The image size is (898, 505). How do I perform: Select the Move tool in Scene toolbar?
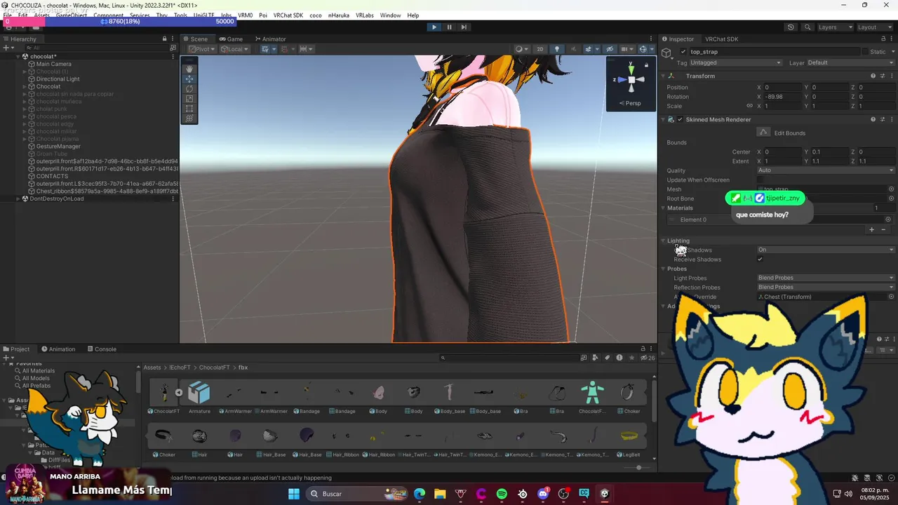189,79
